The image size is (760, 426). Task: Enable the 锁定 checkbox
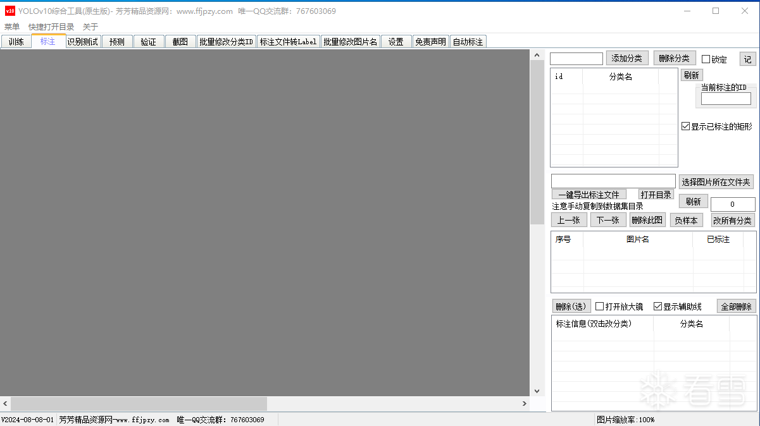[706, 59]
